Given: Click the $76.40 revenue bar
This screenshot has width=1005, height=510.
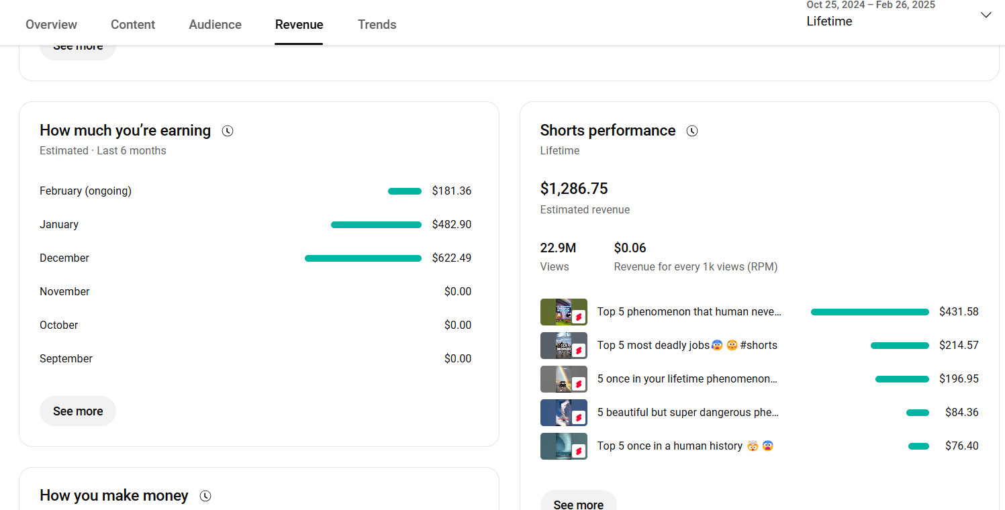Looking at the screenshot, I should [x=918, y=446].
